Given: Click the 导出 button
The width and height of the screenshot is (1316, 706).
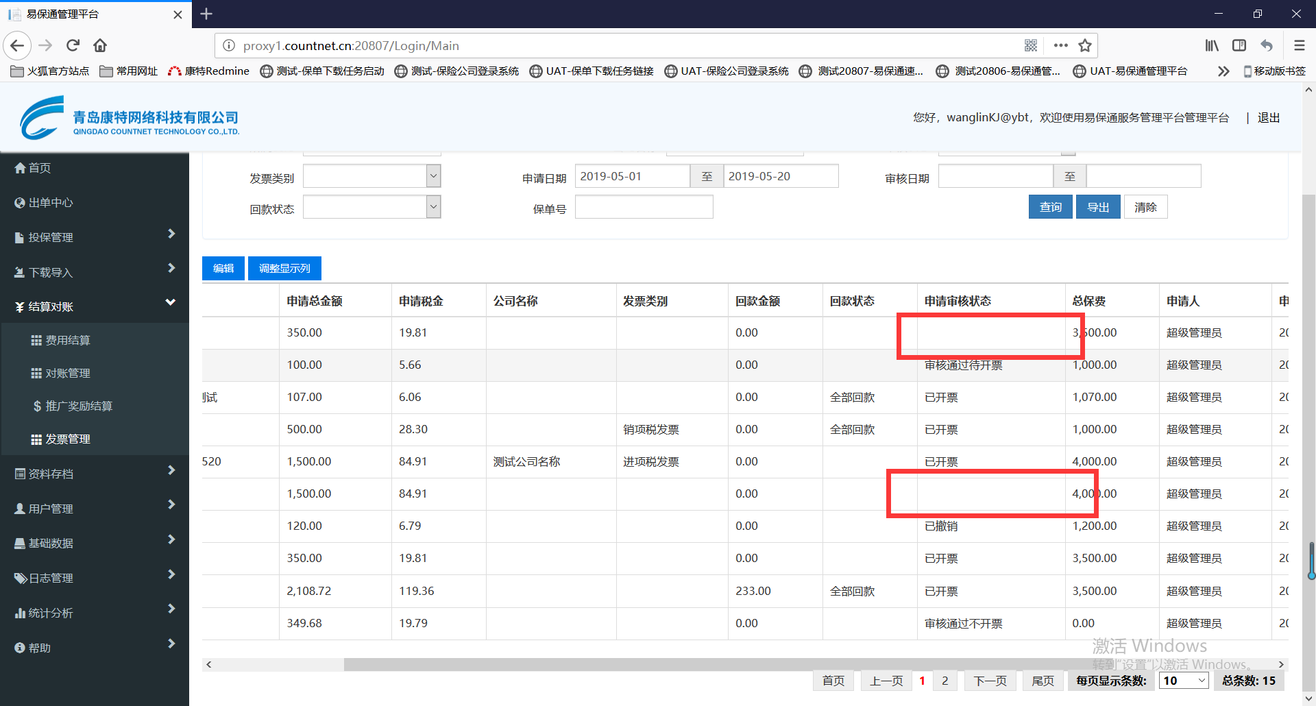Looking at the screenshot, I should click(x=1097, y=207).
